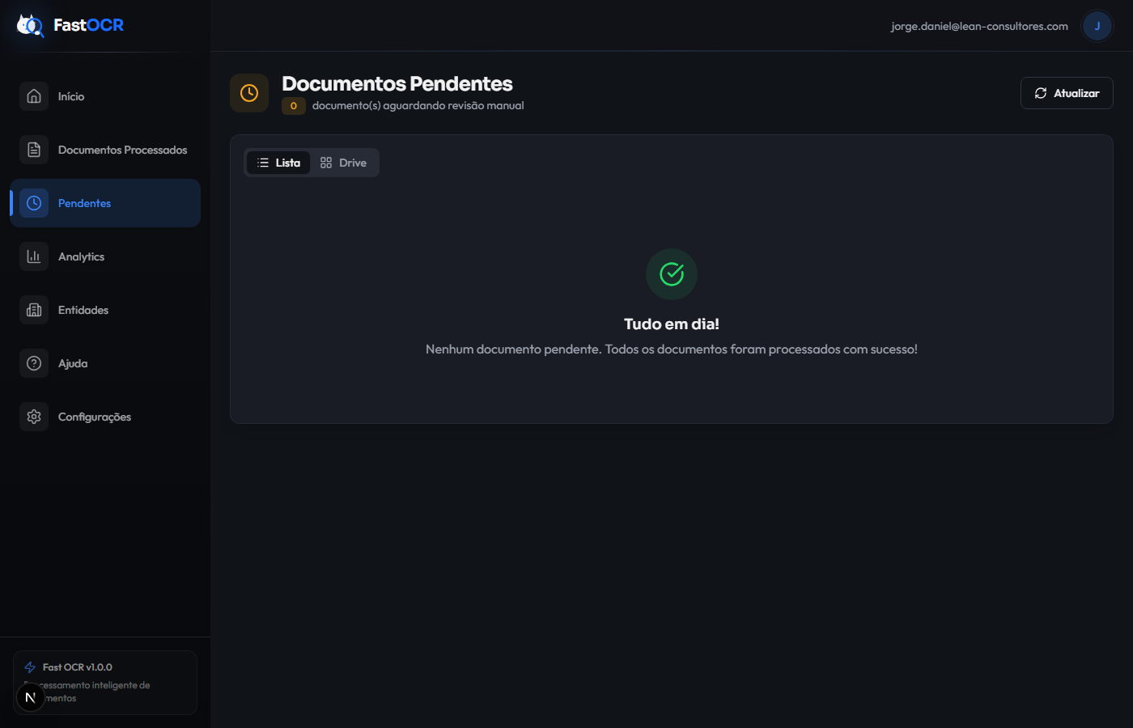Select the Entidades building icon
The width and height of the screenshot is (1133, 728).
click(x=33, y=310)
